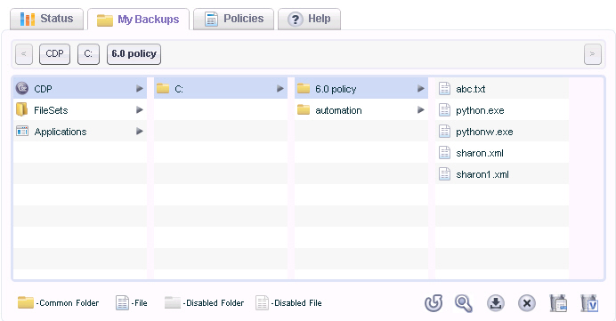The width and height of the screenshot is (616, 321).
Task: Select the sharon.xml file name
Action: click(x=480, y=153)
